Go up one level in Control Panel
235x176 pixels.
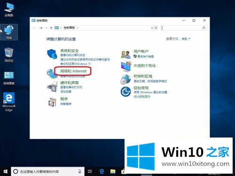tap(51, 28)
